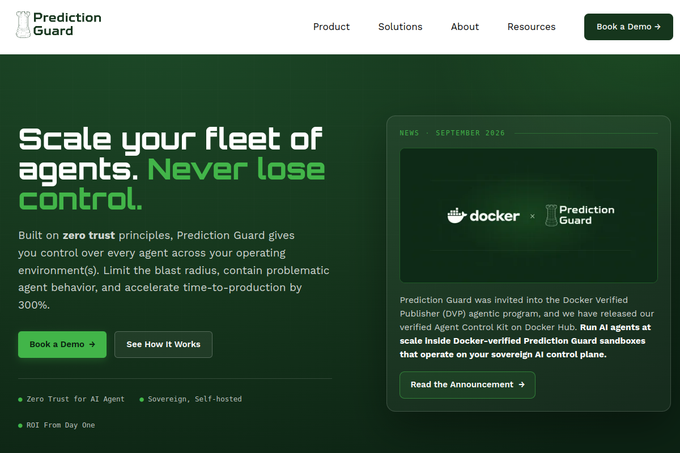This screenshot has height=453, width=680.
Task: Click the bold 'Run AI agents at scale' sentence
Action: click(x=525, y=341)
